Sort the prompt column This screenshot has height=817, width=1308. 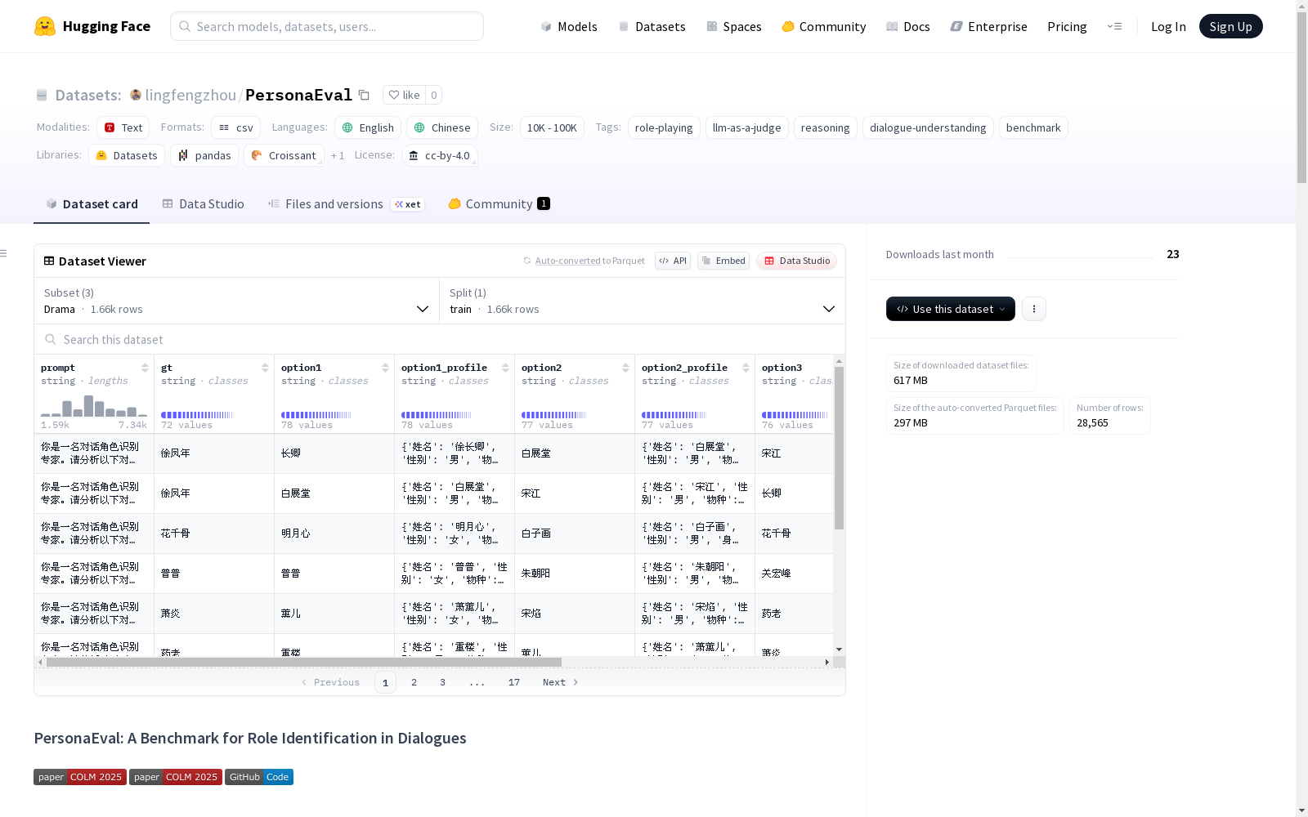145,368
